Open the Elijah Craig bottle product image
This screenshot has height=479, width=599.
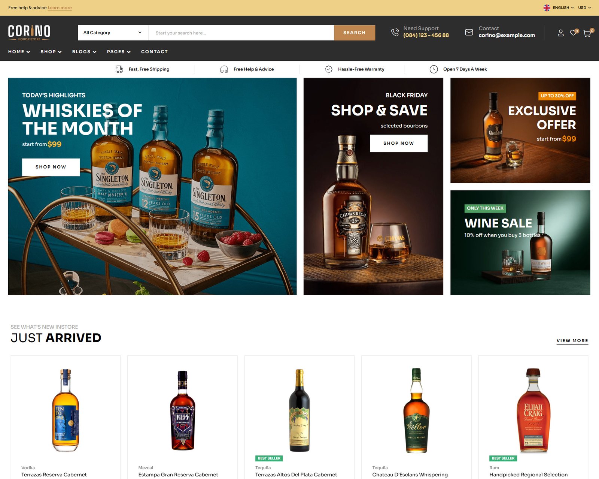[533, 410]
